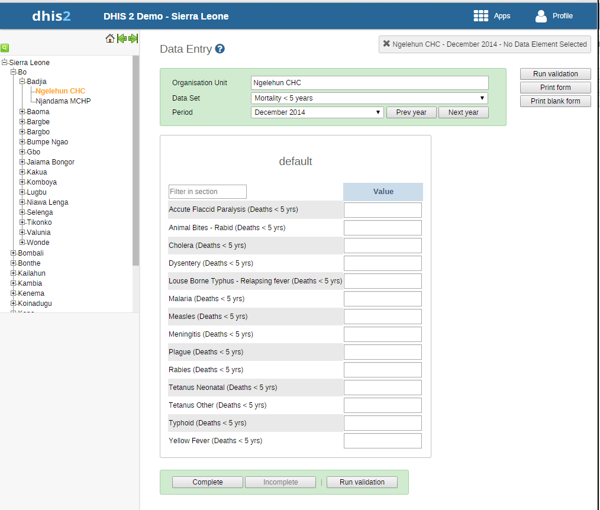The width and height of the screenshot is (600, 510).
Task: Expand the Kakua tree node
Action: coord(22,172)
